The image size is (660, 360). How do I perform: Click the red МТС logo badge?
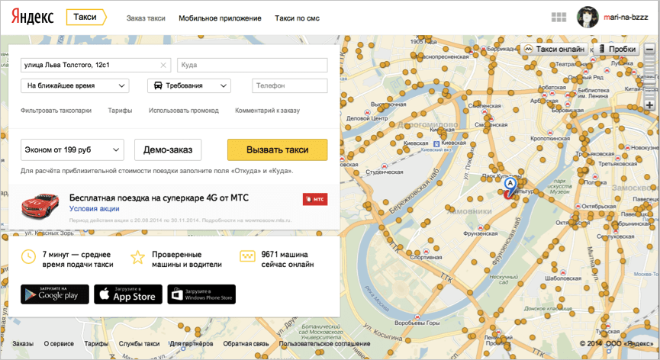315,199
